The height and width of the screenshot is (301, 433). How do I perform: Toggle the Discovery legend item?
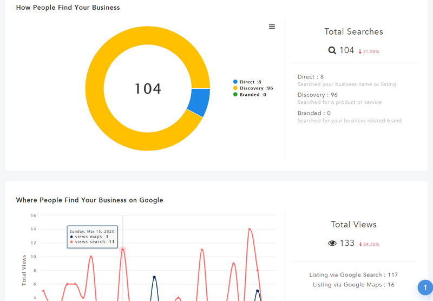click(253, 88)
